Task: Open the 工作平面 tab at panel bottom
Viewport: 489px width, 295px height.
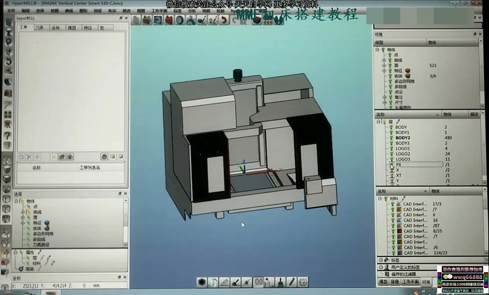Action: [410, 282]
